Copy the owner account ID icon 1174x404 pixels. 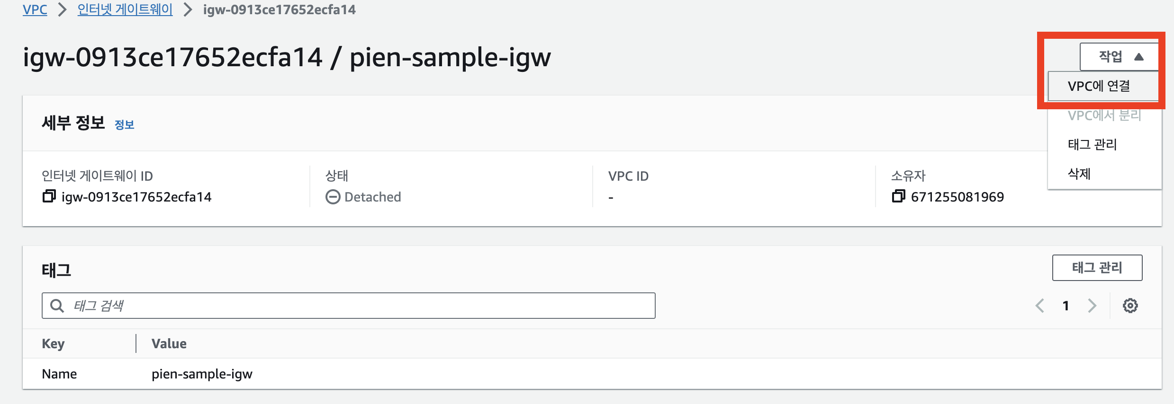[898, 196]
